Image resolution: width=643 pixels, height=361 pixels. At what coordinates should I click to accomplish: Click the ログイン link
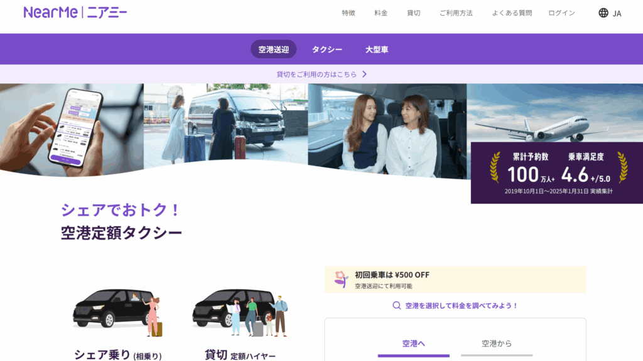561,13
